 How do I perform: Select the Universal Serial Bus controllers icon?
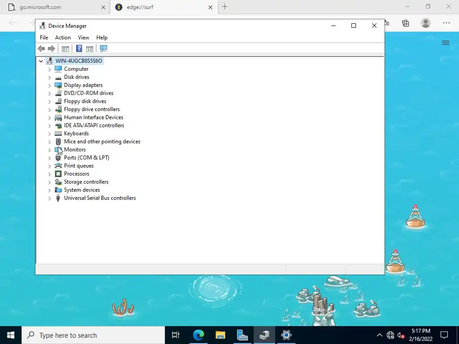(58, 198)
